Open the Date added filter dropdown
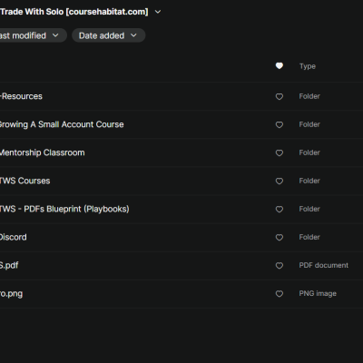Image resolution: width=363 pixels, height=363 pixels. (x=109, y=35)
